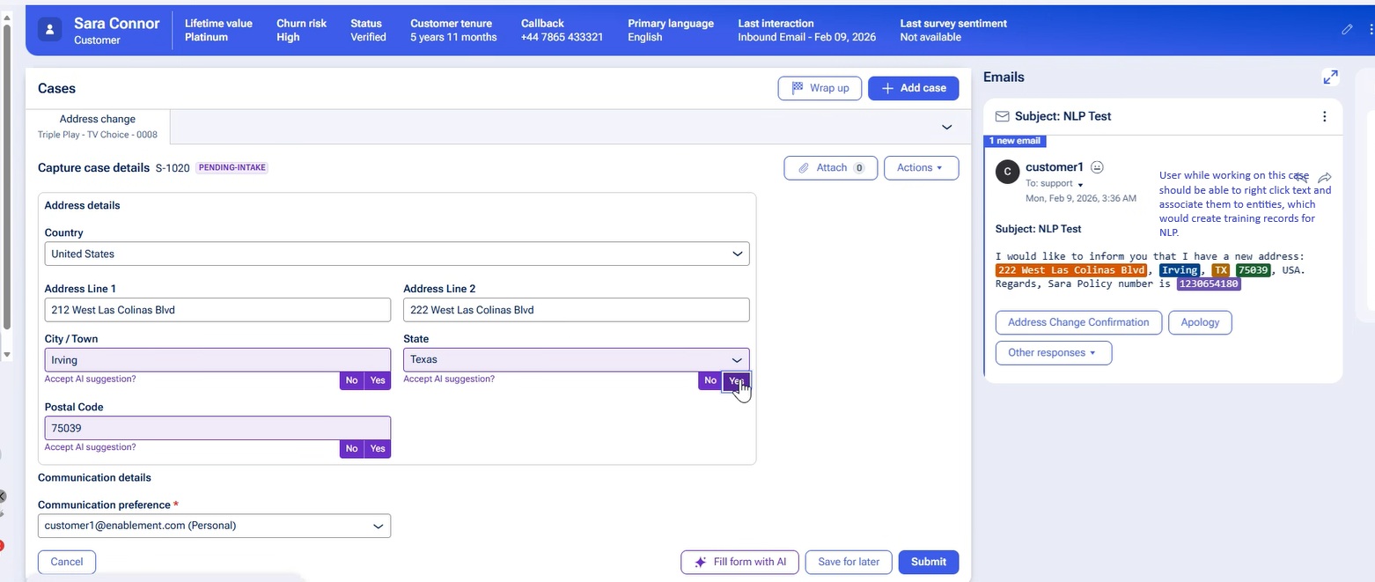The width and height of the screenshot is (1375, 582).
Task: Submit the case form
Action: 928,562
